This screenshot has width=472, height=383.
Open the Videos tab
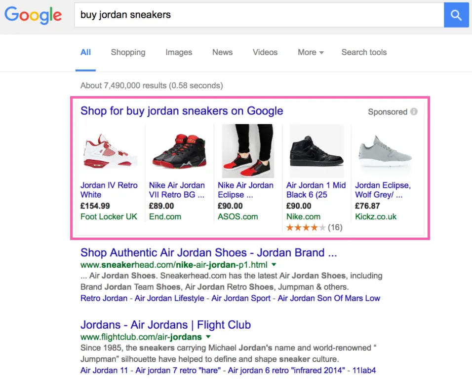tap(265, 52)
